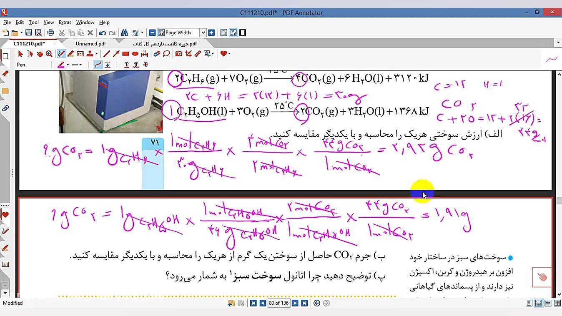Choose the Lasso selection tool

tap(166, 54)
